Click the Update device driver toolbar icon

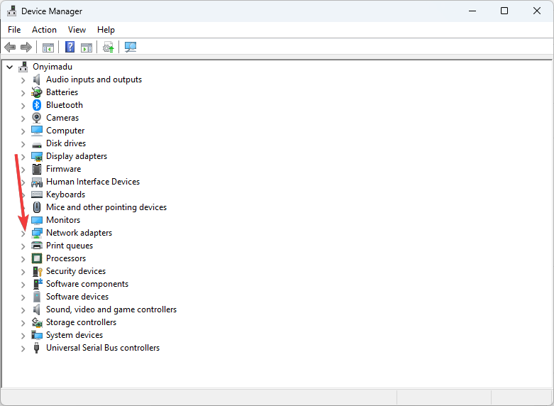coord(109,47)
